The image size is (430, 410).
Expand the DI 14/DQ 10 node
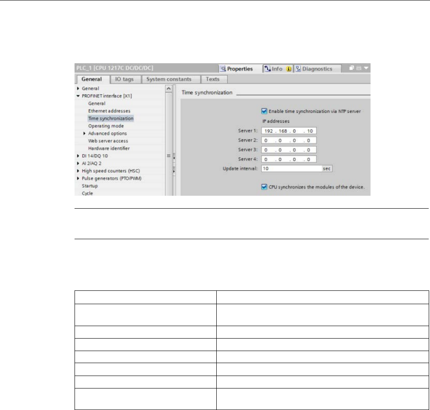pos(78,156)
